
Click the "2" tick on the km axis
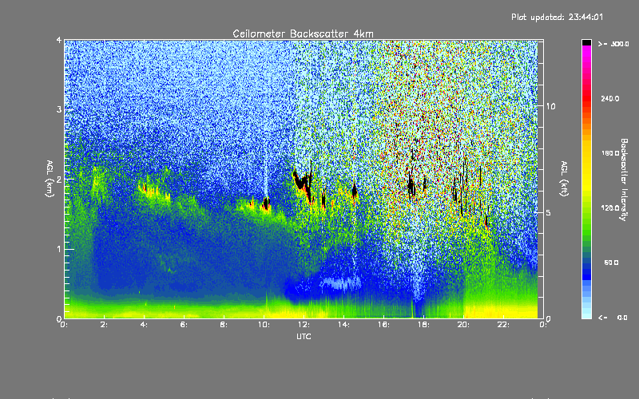click(59, 179)
